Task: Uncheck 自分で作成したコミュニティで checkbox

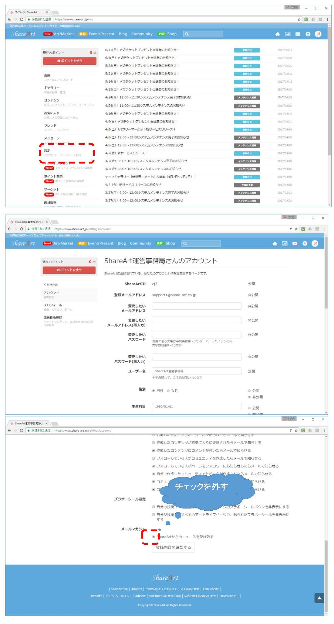Action: (154, 474)
